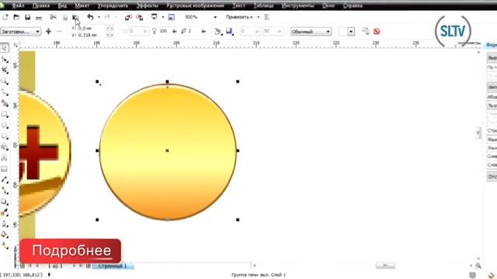This screenshot has height=279, width=497.
Task: Select the Polygon tool
Action: point(5,136)
